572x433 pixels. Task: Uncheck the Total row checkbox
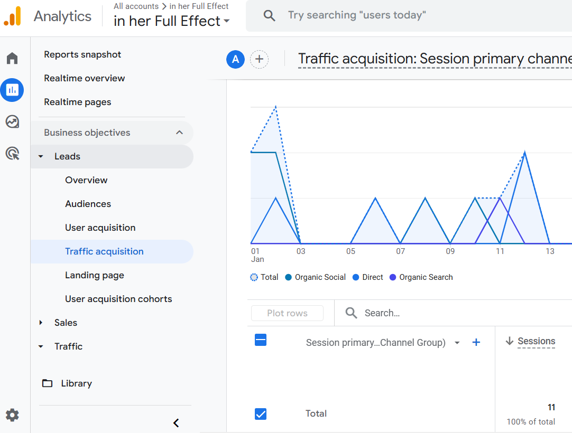point(261,413)
